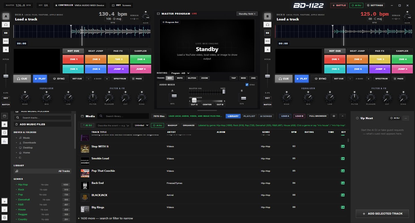This screenshot has height=223, width=415.
Task: Toggle Sync on Deck A
Action: pyautogui.click(x=59, y=79)
